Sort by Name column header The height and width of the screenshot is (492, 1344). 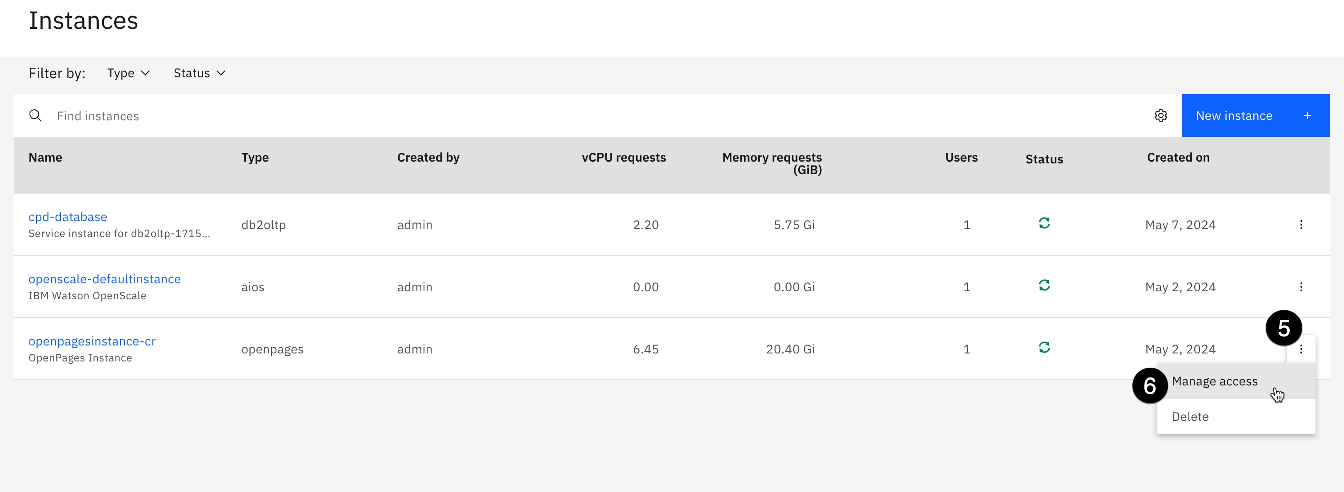pyautogui.click(x=45, y=157)
